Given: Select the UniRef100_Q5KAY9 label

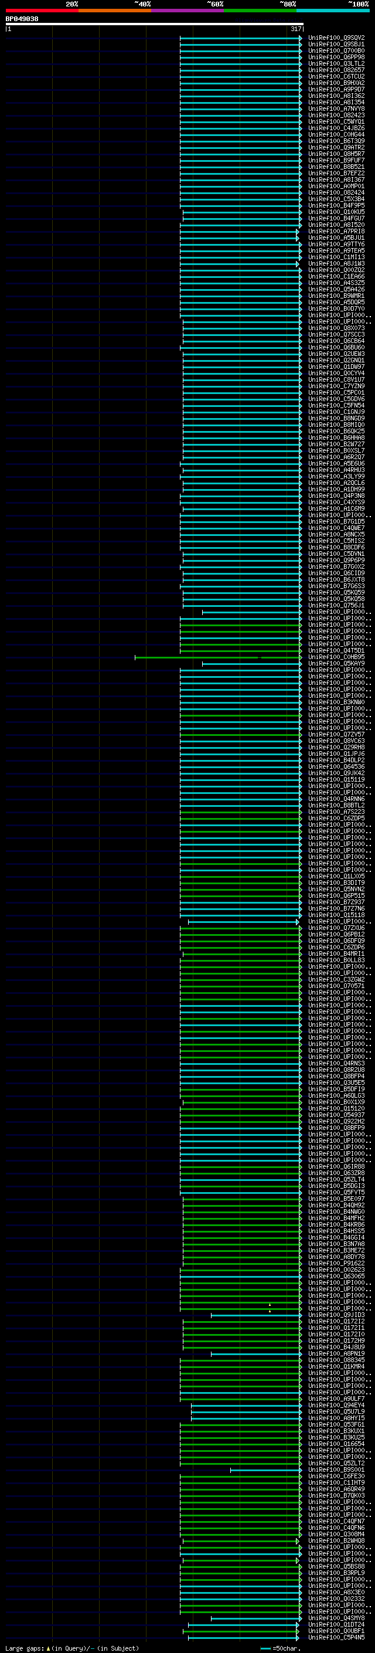Looking at the screenshot, I should coord(336,664).
